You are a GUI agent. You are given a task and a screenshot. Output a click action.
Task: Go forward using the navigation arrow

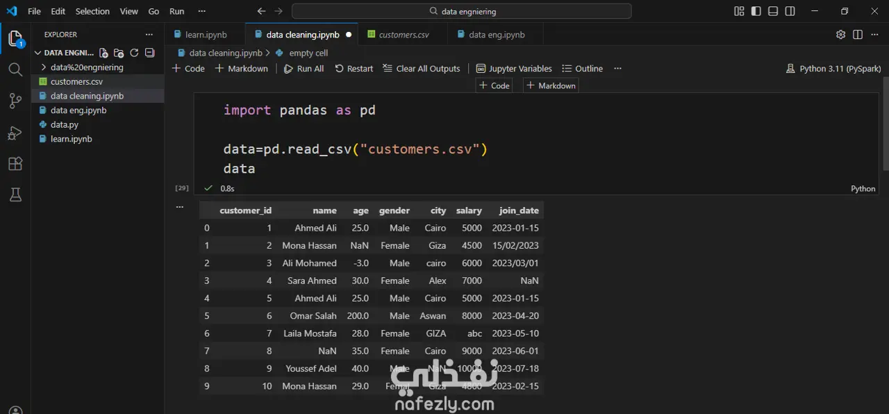pyautogui.click(x=279, y=11)
